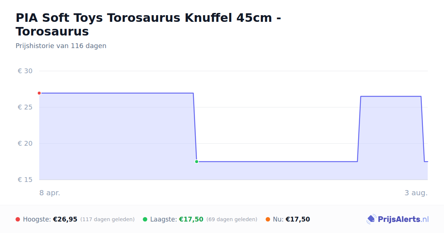This screenshot has width=444, height=233.
Task: Click the 3 aug. end date label
Action: point(416,193)
